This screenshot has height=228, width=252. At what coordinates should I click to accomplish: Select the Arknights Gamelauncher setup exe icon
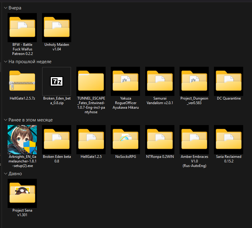coord(22,139)
